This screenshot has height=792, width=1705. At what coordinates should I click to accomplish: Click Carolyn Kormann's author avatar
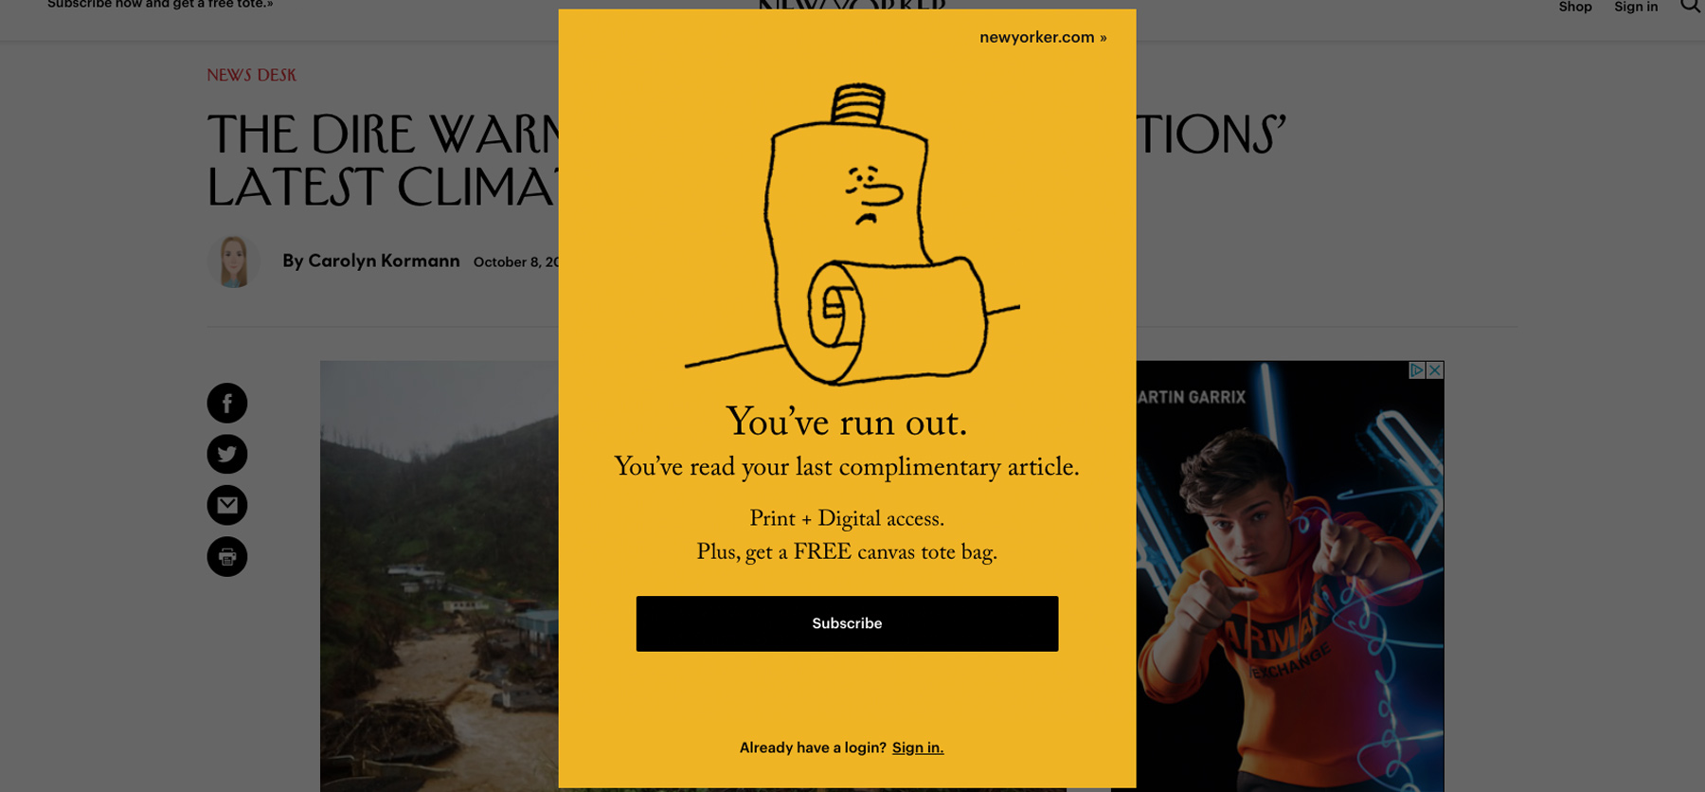click(233, 261)
